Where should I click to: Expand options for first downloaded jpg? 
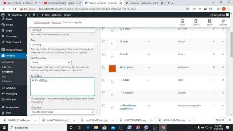pos(35,120)
